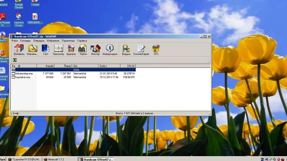Screen dimensions: 287x161
Task: Switch to TLauncher FX 0.9 taskbar button
Action: [x=25, y=159]
